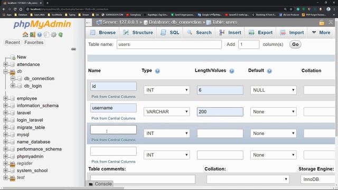This screenshot has height=190, width=338.
Task: Click Server: 127.0.0.1 breadcrumb
Action: click(120, 22)
